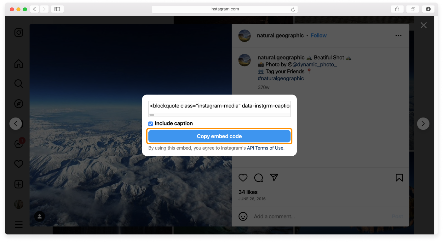Follow natural.geographic via the Follow link
443x242 pixels.
pyautogui.click(x=318, y=35)
